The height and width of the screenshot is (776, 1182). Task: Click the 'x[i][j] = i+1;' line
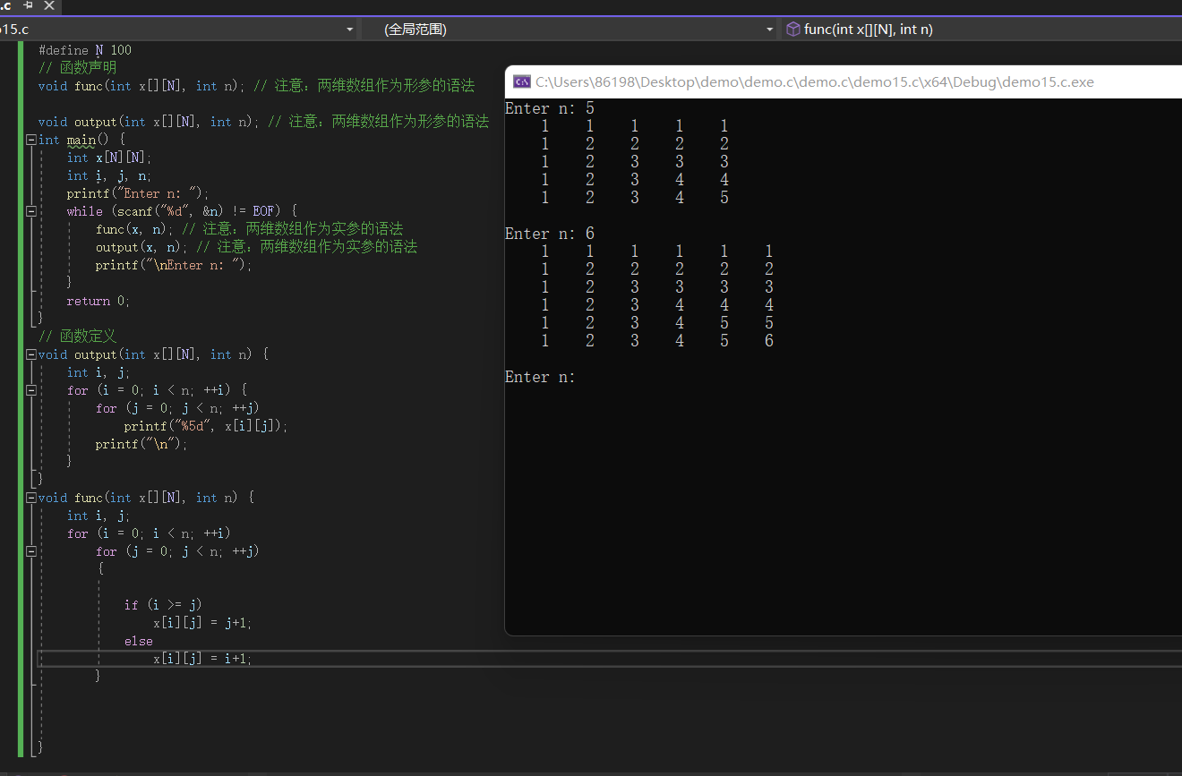pyautogui.click(x=202, y=659)
